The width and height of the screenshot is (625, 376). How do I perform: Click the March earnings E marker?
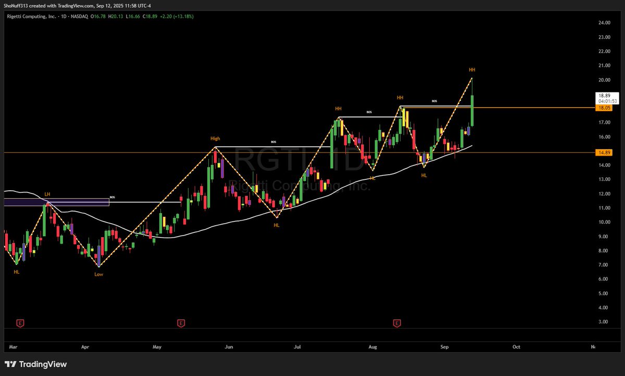[x=20, y=323]
